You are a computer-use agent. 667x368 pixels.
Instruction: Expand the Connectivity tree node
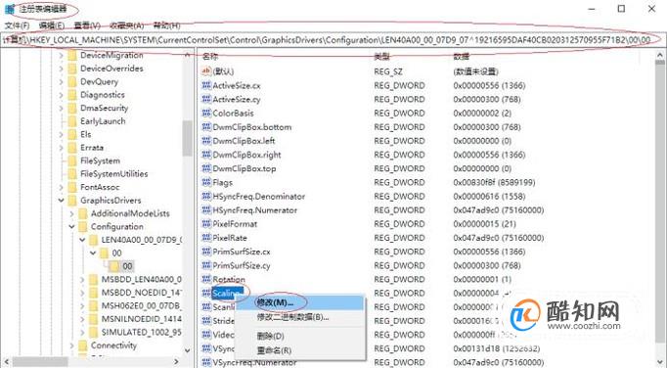coord(71,345)
